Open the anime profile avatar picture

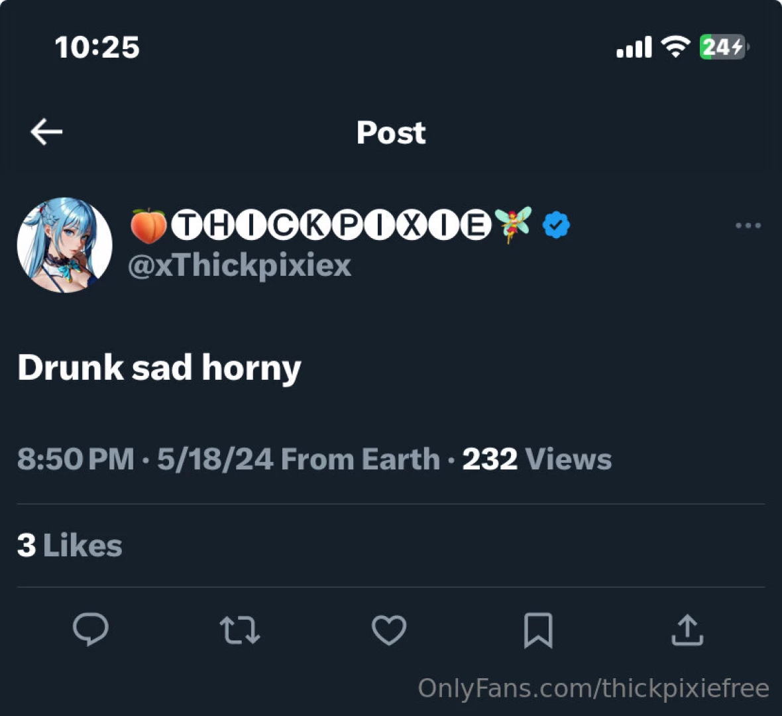(64, 245)
